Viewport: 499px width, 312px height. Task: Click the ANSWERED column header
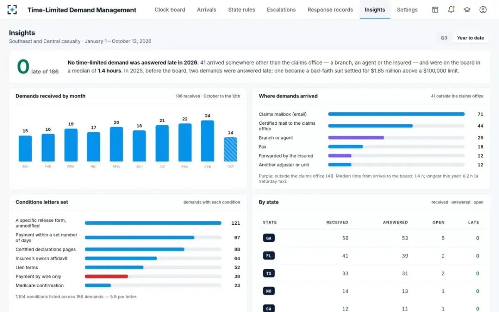[x=395, y=223]
